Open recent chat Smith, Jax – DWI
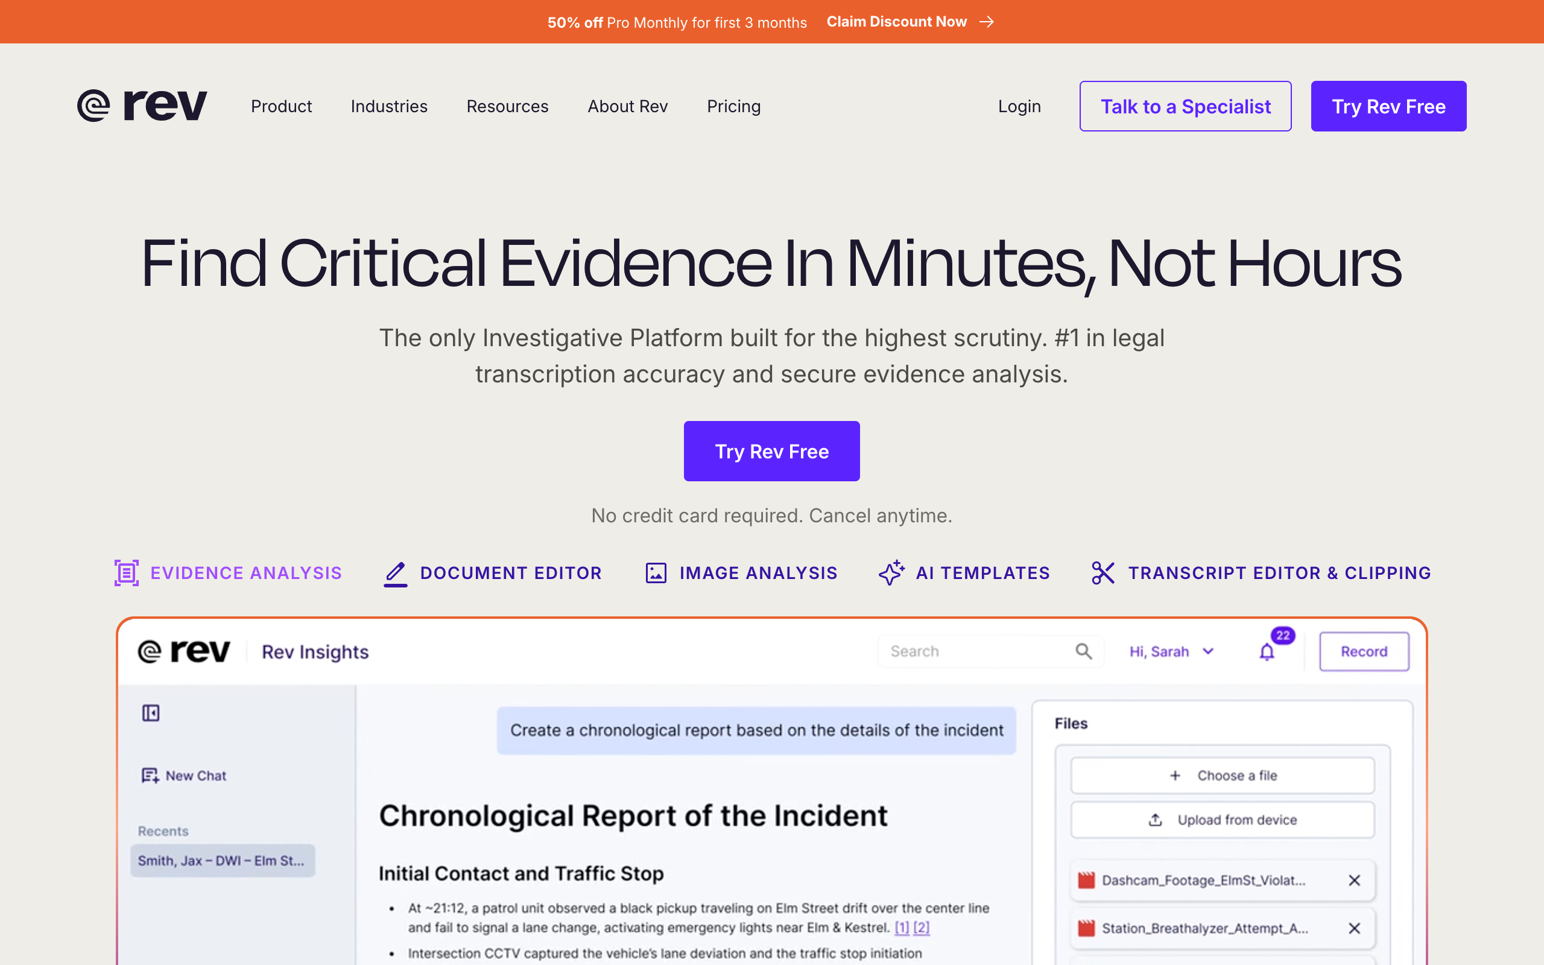The height and width of the screenshot is (965, 1544). pyautogui.click(x=222, y=860)
